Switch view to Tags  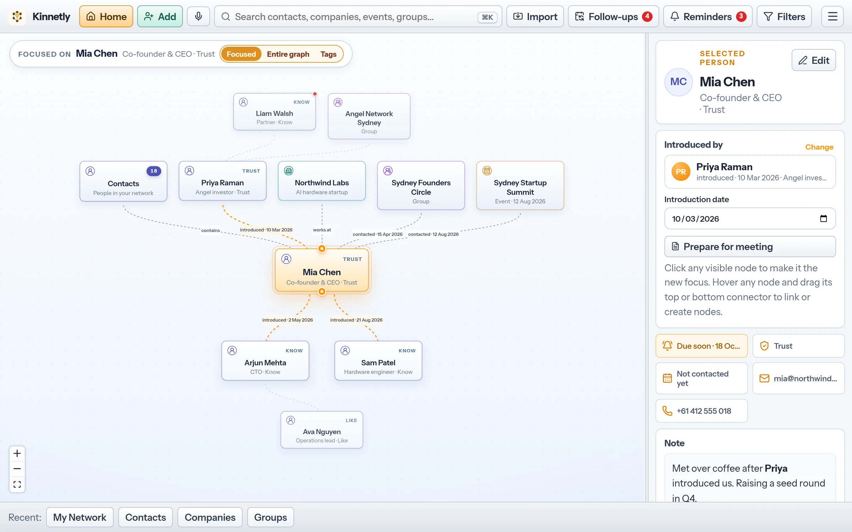click(328, 54)
